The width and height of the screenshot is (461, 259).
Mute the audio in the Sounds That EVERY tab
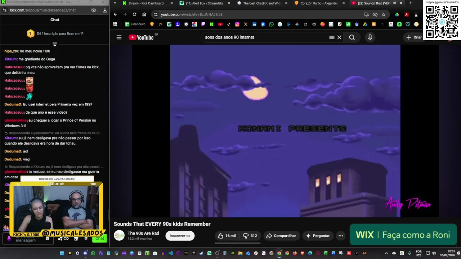coord(394,3)
